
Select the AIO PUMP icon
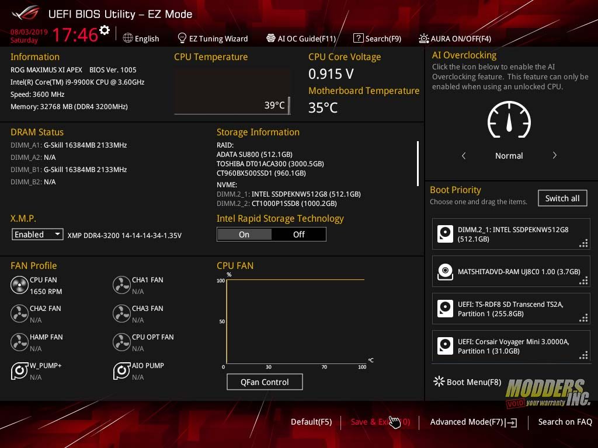click(121, 370)
